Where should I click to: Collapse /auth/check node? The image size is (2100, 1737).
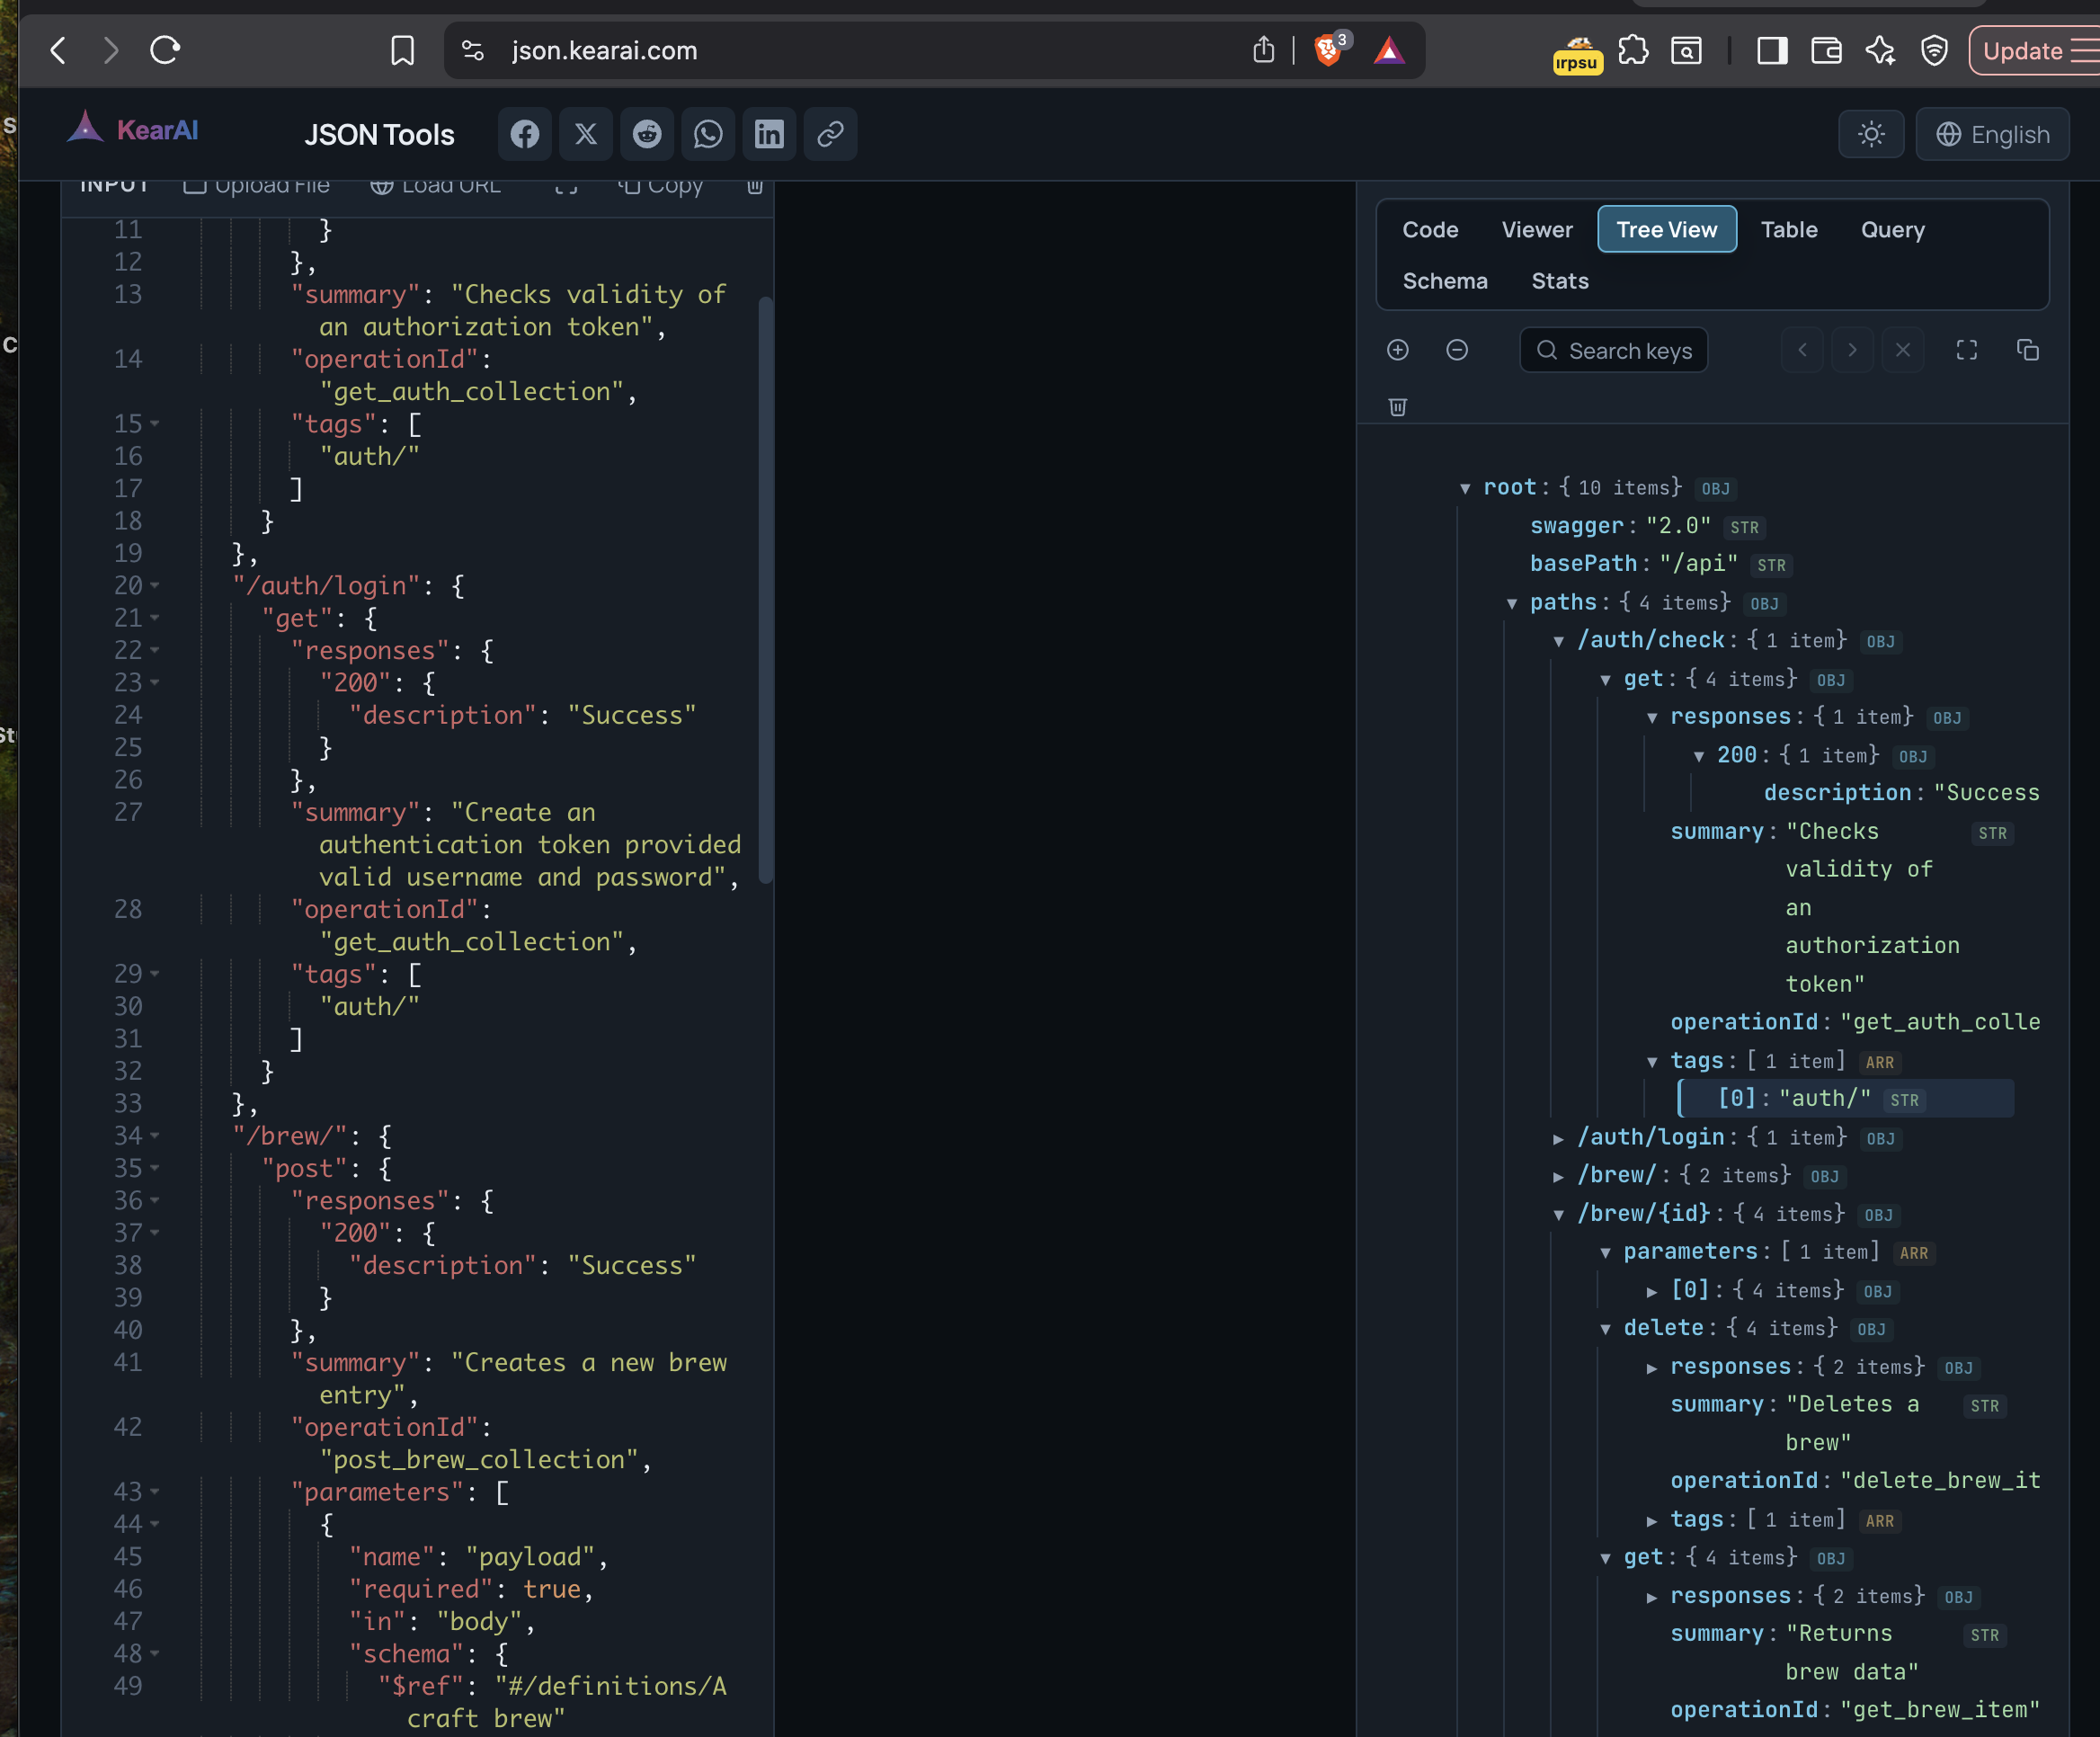click(1558, 642)
